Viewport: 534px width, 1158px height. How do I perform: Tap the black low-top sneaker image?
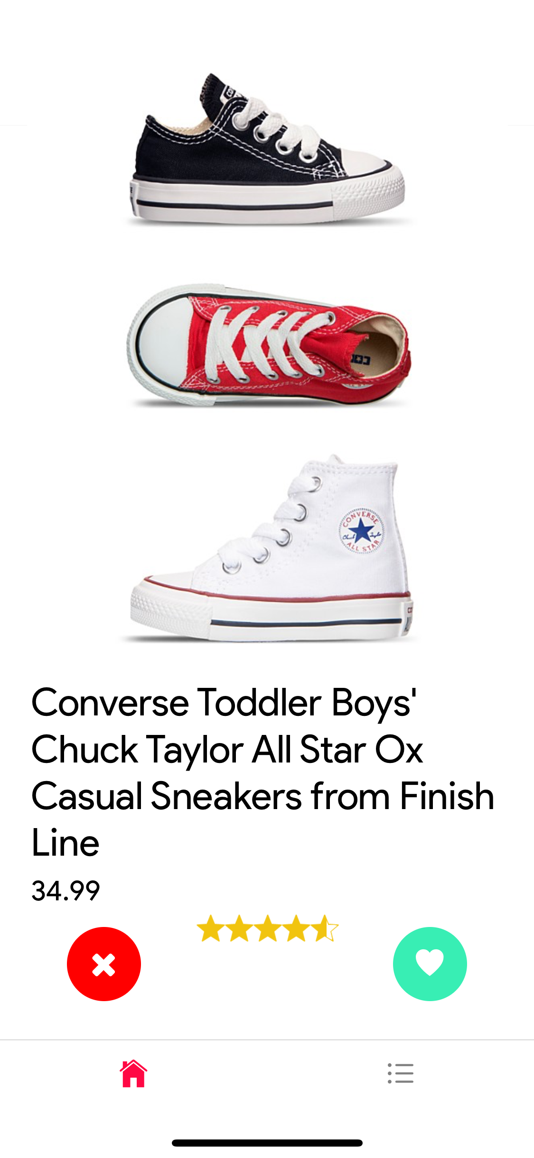tap(268, 148)
